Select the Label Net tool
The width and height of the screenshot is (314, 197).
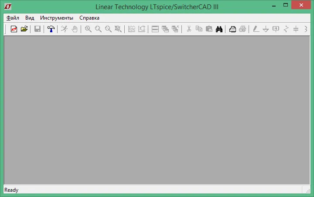276,29
